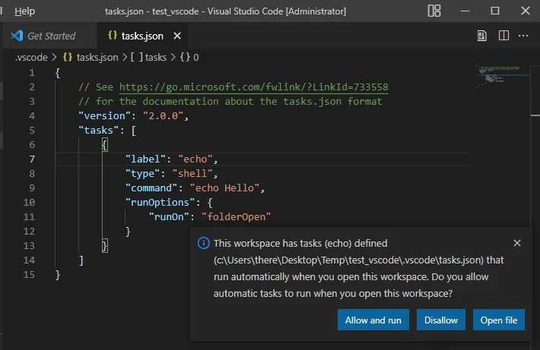Close the Visual Studio Code window
Viewport: 540px width, 350px height.
[526, 11]
